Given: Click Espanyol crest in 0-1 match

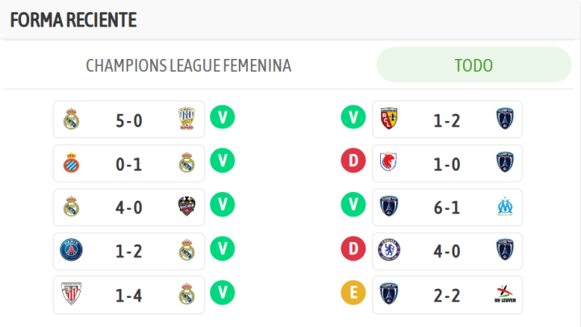Looking at the screenshot, I should [x=72, y=164].
